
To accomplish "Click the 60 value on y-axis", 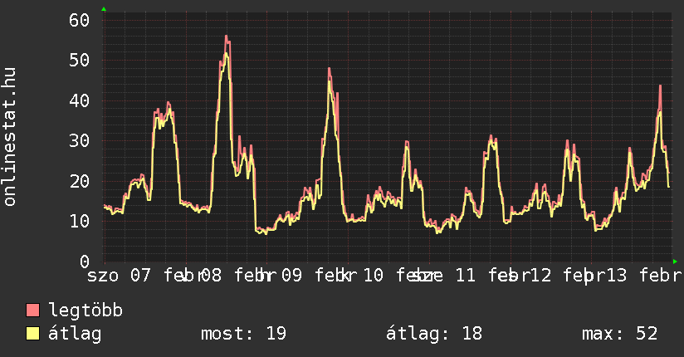I will [x=79, y=20].
